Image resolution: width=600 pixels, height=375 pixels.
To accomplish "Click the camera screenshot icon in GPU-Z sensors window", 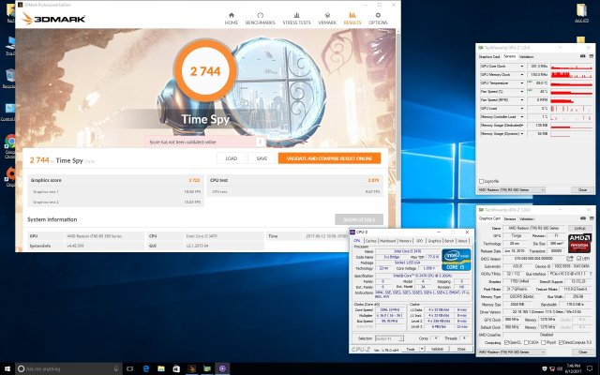I will (583, 56).
